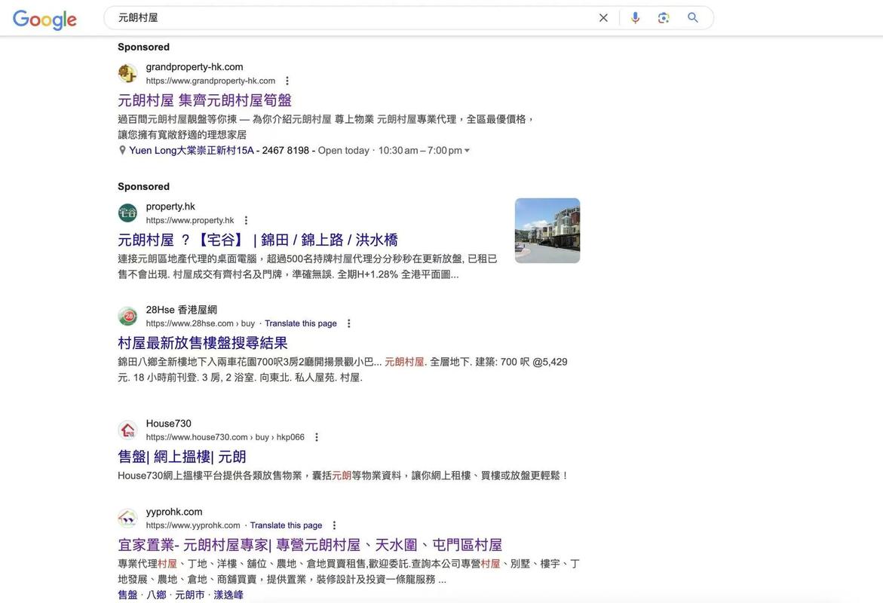The width and height of the screenshot is (883, 603).
Task: Click the grandproperty-hk.com site favicon
Action: (128, 73)
